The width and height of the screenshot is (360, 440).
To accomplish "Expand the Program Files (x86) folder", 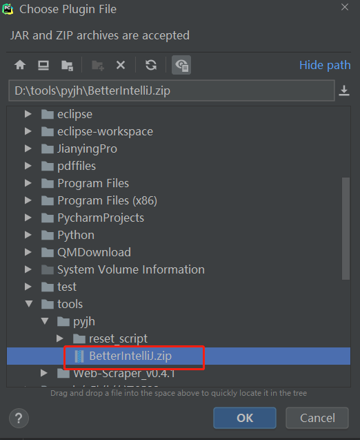I will [x=28, y=200].
